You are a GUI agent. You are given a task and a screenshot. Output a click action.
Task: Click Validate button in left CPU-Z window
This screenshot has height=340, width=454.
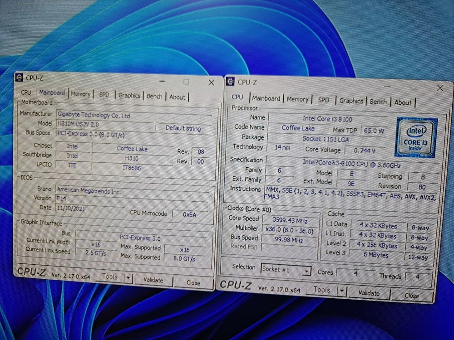pyautogui.click(x=153, y=280)
